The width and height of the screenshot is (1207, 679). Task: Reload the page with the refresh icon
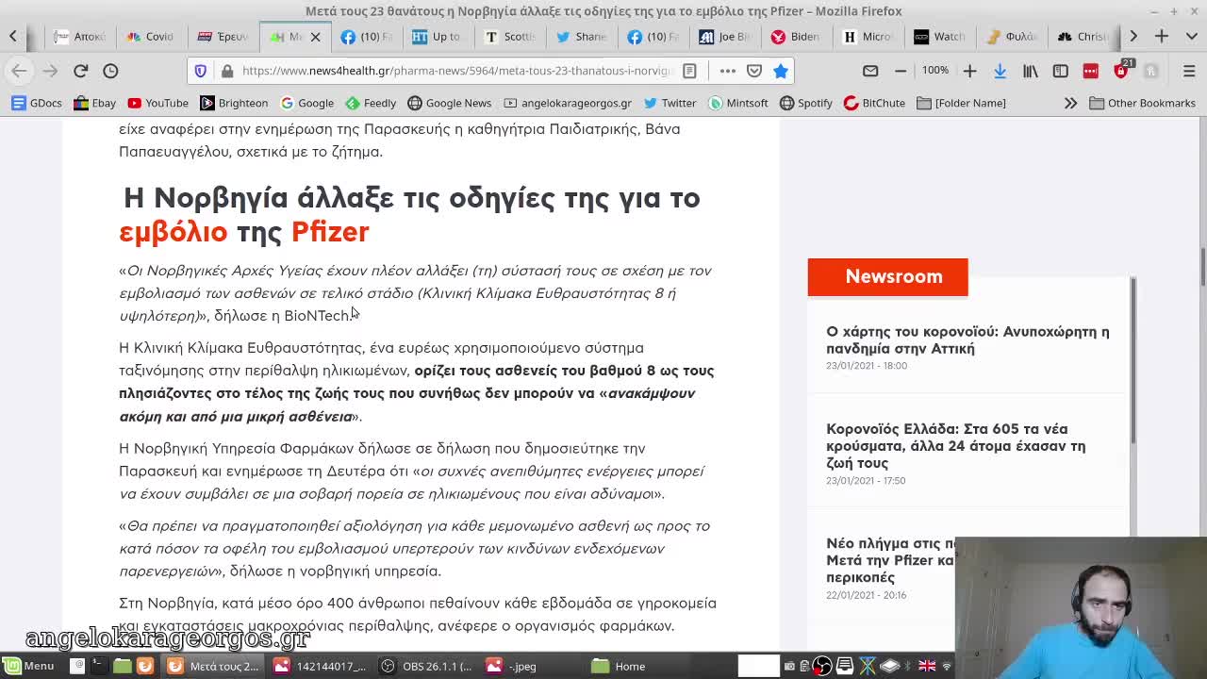[81, 71]
